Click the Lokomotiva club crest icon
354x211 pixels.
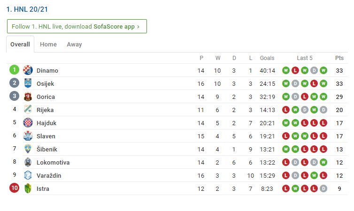28,162
